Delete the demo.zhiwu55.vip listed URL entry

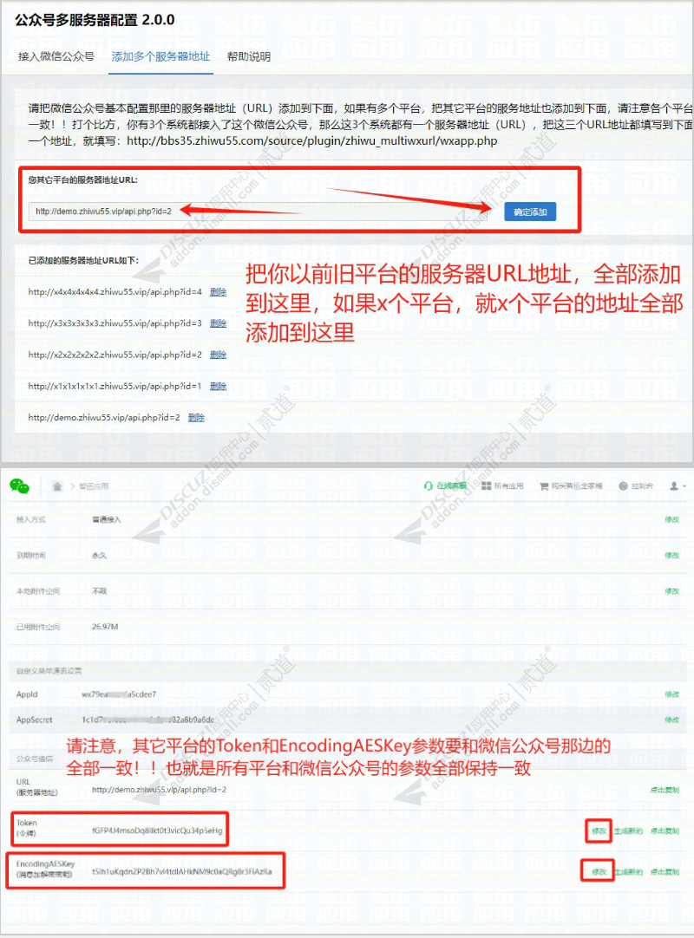pos(196,418)
